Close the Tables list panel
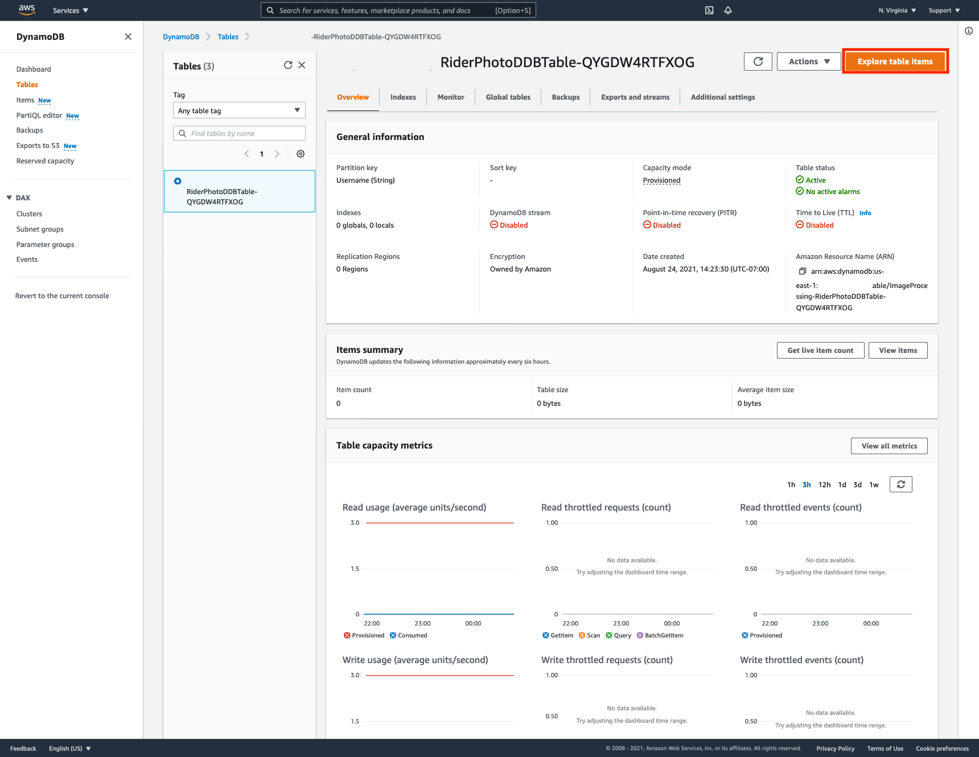This screenshot has width=979, height=757. click(302, 65)
